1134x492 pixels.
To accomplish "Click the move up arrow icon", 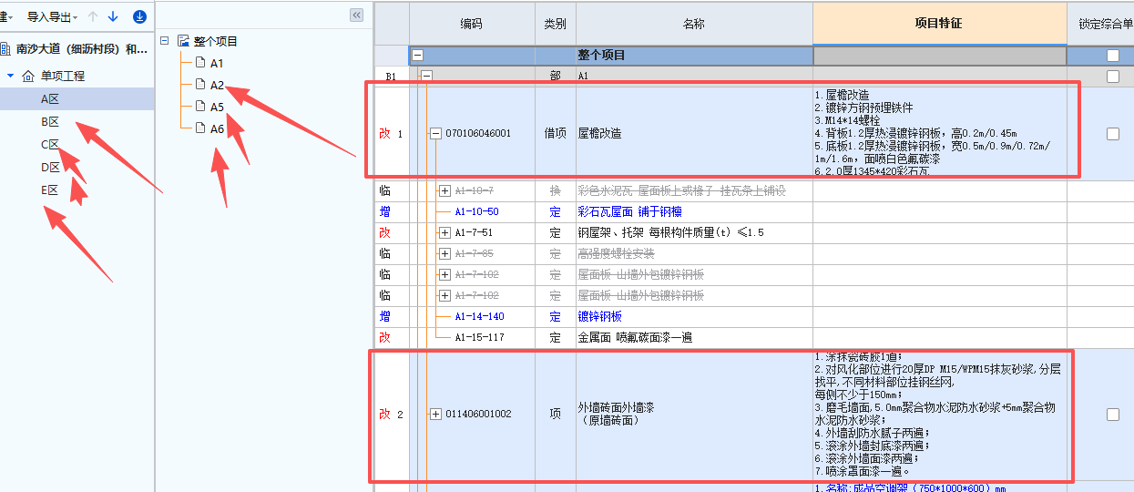I will (93, 16).
